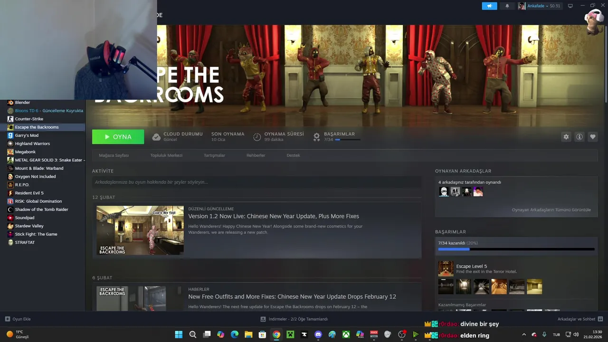Click the 7/34 kazanıldı achievements progress bar
608x342 pixels.
click(x=516, y=249)
